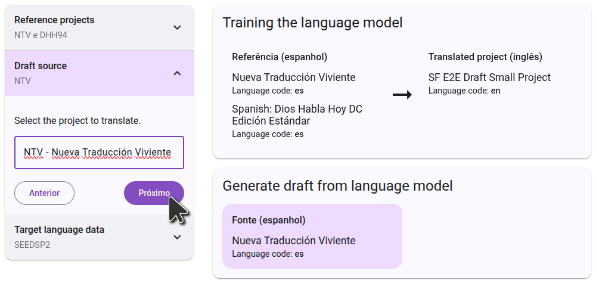Select the Fonte (espanhol) label in purple card
Viewport: 596px width, 283px height.
pyautogui.click(x=268, y=220)
